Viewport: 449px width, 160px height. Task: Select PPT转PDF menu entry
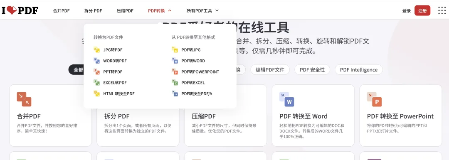108,71
